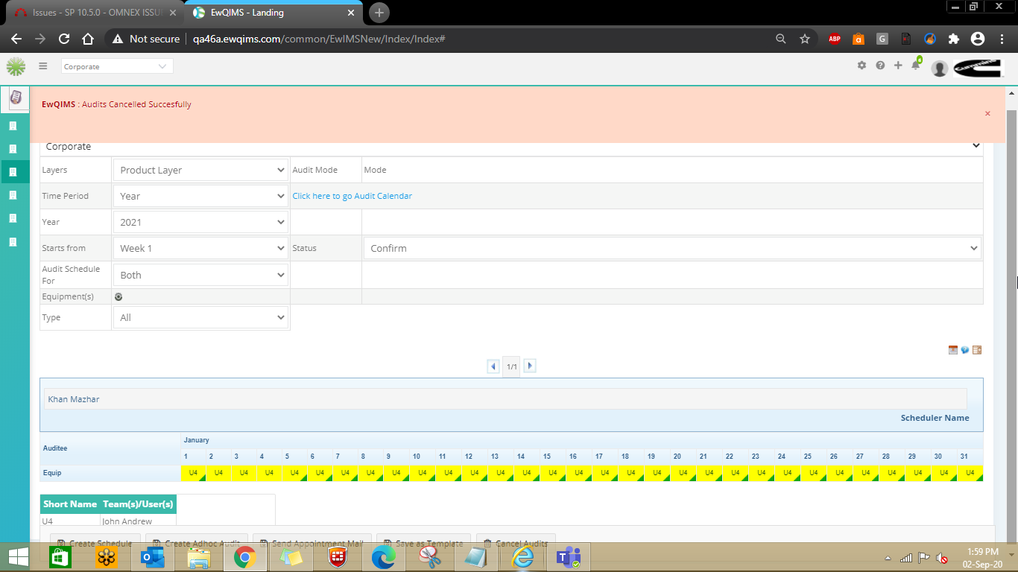
Task: Reload the page
Action: [x=64, y=39]
